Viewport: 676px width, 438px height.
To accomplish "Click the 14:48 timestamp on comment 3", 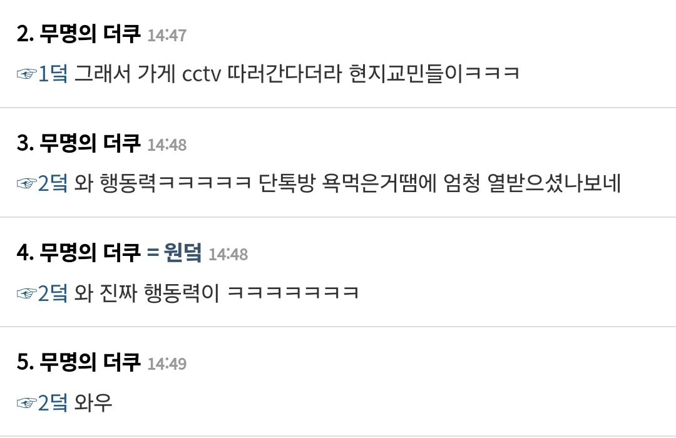I will [x=167, y=145].
